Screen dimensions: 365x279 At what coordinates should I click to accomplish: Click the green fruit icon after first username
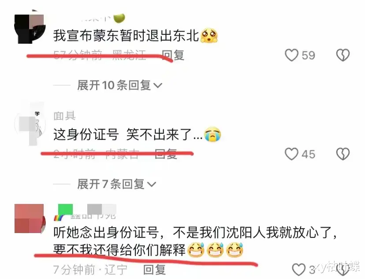tap(119, 18)
